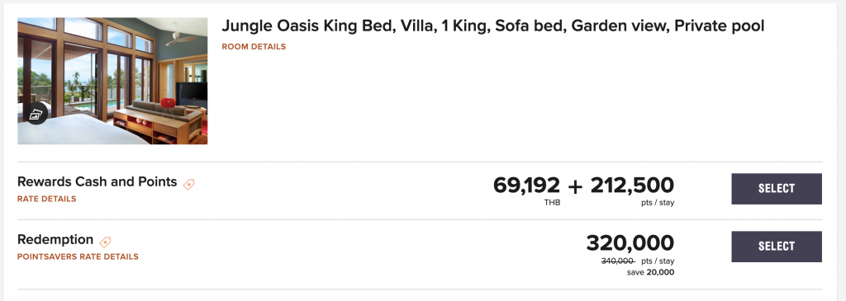Click the Rewards Cash and Points rate name
This screenshot has height=301, width=846.
tap(97, 182)
